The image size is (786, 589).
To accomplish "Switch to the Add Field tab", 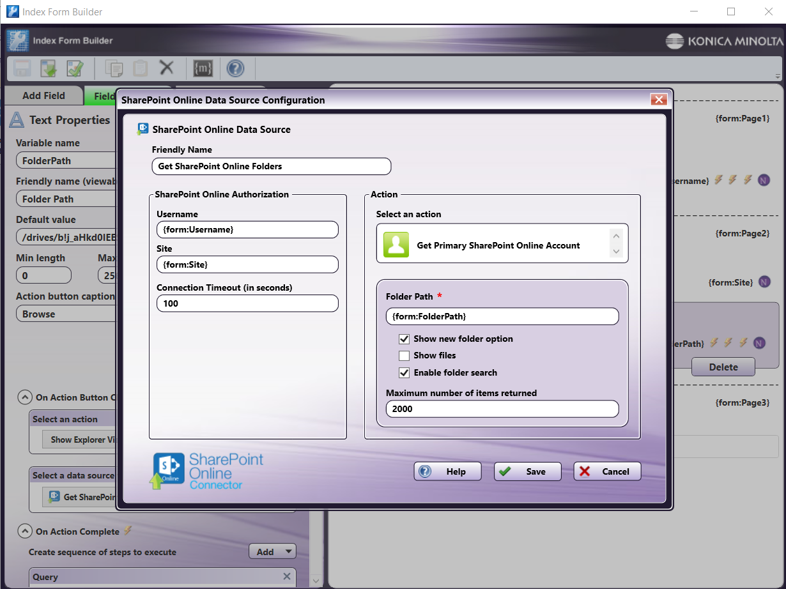I will (43, 95).
